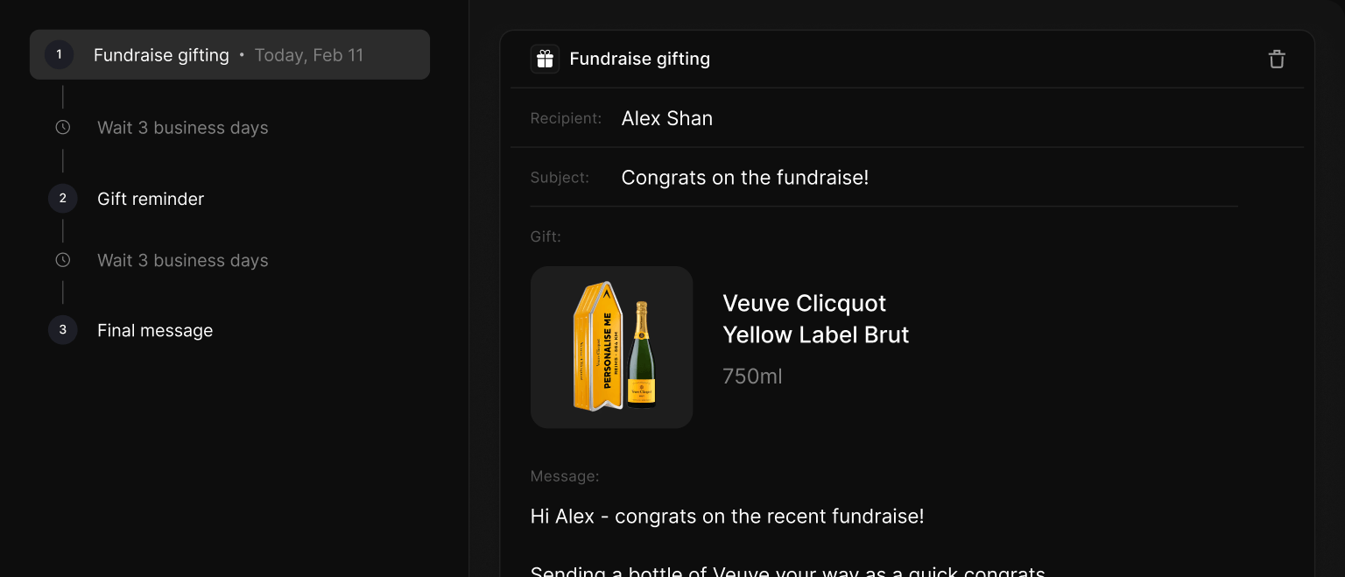Click the clock icon above Gift reminder
Screen dimensions: 1345x577
(62, 127)
